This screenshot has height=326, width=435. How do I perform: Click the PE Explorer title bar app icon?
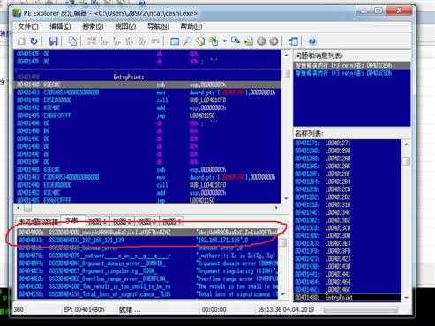tap(18, 13)
